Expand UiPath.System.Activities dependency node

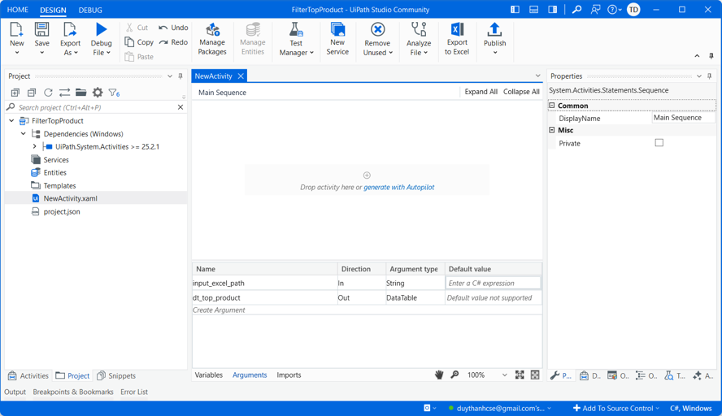pyautogui.click(x=34, y=146)
